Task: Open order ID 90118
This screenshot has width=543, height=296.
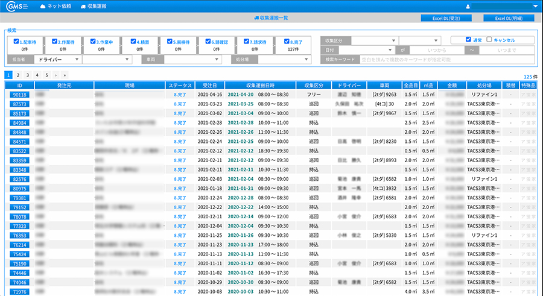Action: (19, 95)
